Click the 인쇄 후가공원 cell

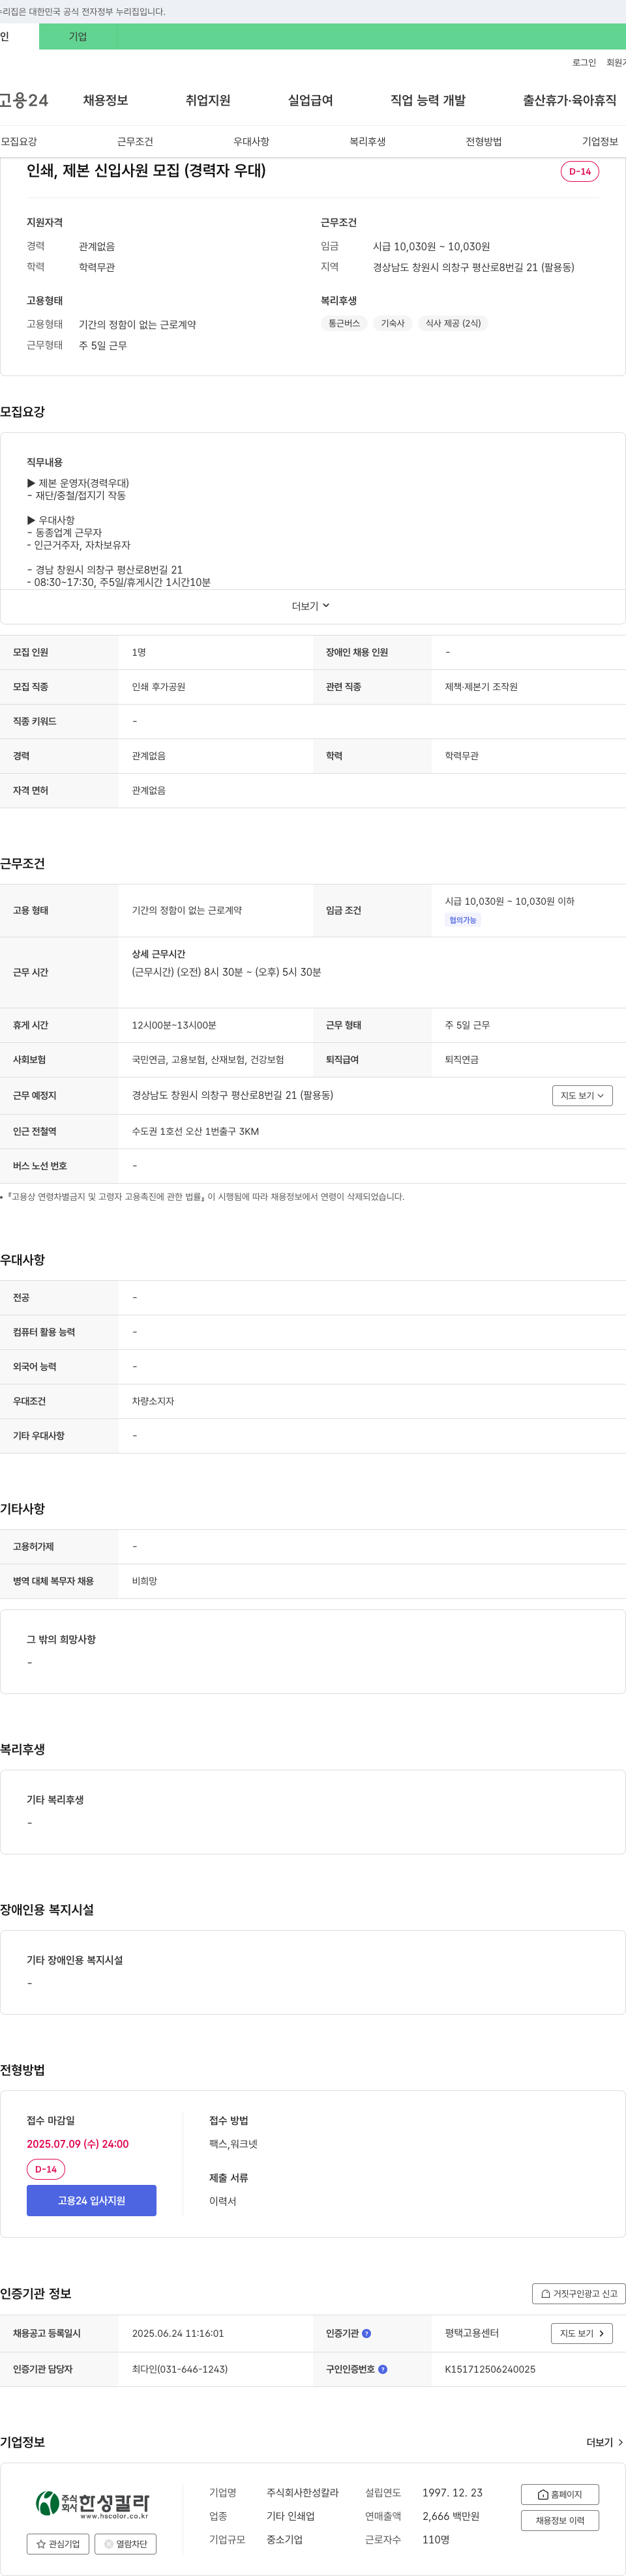pyautogui.click(x=158, y=687)
